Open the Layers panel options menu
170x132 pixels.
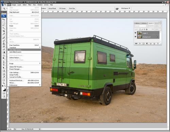tap(160, 23)
